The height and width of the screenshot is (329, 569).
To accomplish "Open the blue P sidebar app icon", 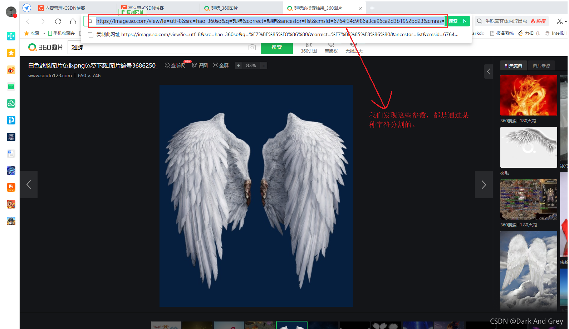I will (x=11, y=120).
